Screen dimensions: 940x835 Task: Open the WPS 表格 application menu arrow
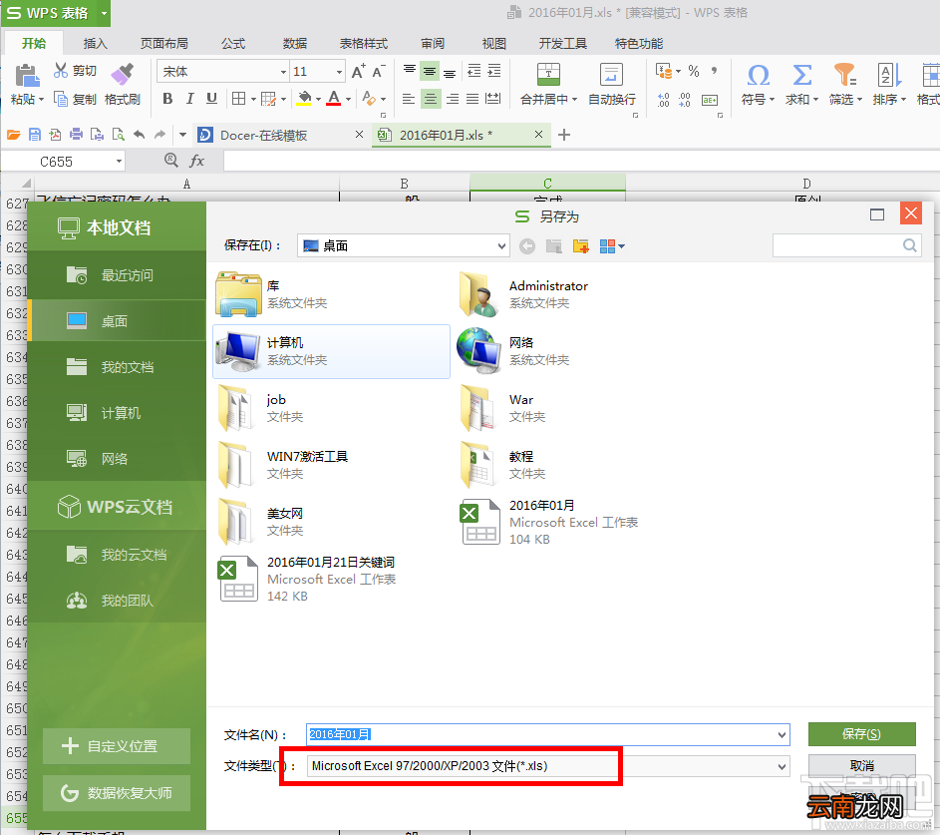point(104,13)
